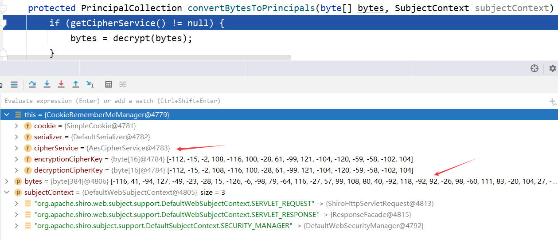Expand the cookie SimpleCookie field
Viewport: 558px width, 240px height.
[17, 126]
